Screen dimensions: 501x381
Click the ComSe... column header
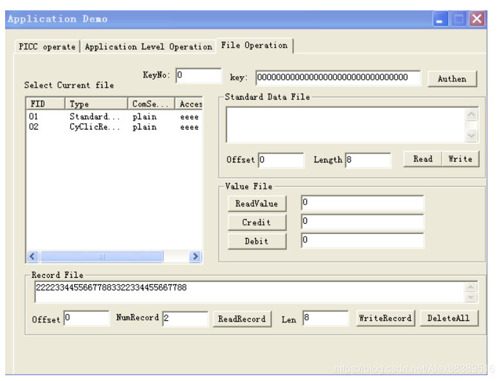151,104
